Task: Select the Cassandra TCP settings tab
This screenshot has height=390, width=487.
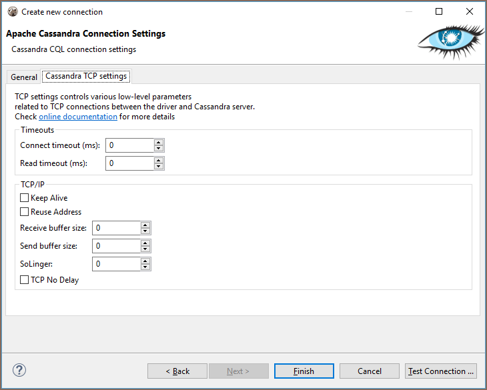Action: pos(86,76)
